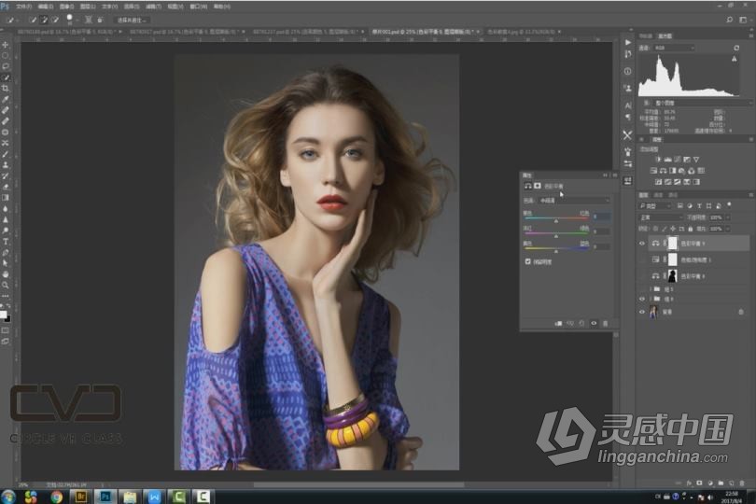Open the 整个图像 source dropdown
Viewport: 756px width, 504px height.
coord(703,103)
